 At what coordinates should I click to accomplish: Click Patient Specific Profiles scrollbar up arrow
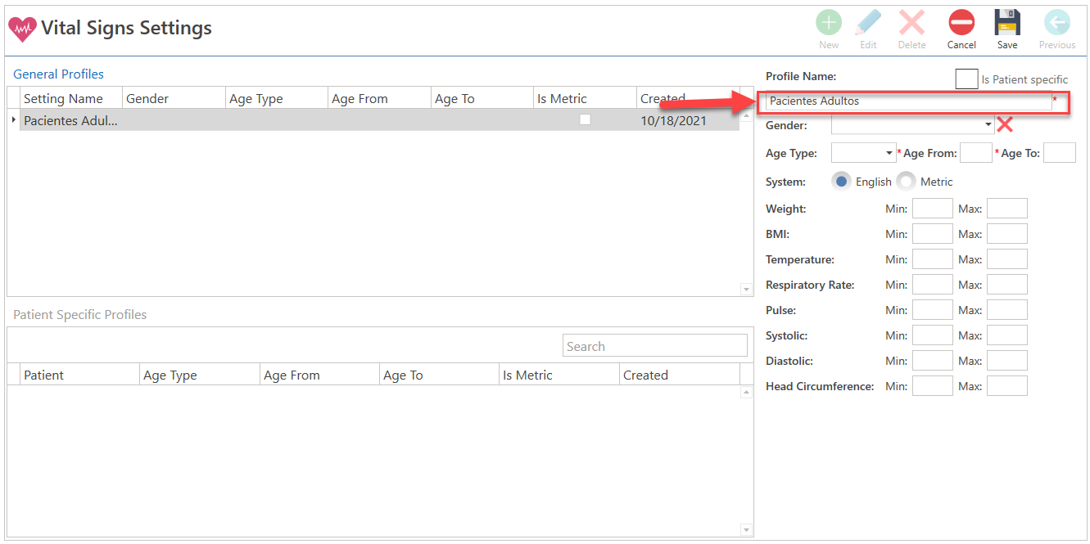click(x=746, y=393)
